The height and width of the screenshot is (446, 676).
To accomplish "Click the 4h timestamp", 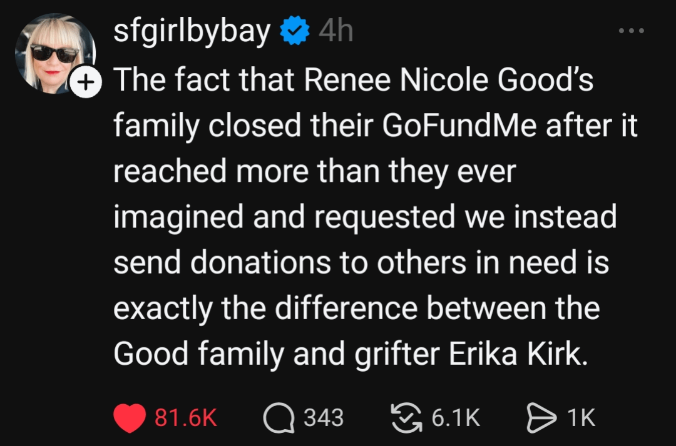I will (335, 31).
